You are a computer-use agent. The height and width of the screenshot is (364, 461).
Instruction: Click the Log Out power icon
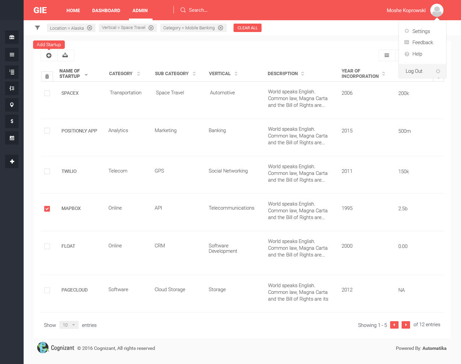tap(438, 71)
